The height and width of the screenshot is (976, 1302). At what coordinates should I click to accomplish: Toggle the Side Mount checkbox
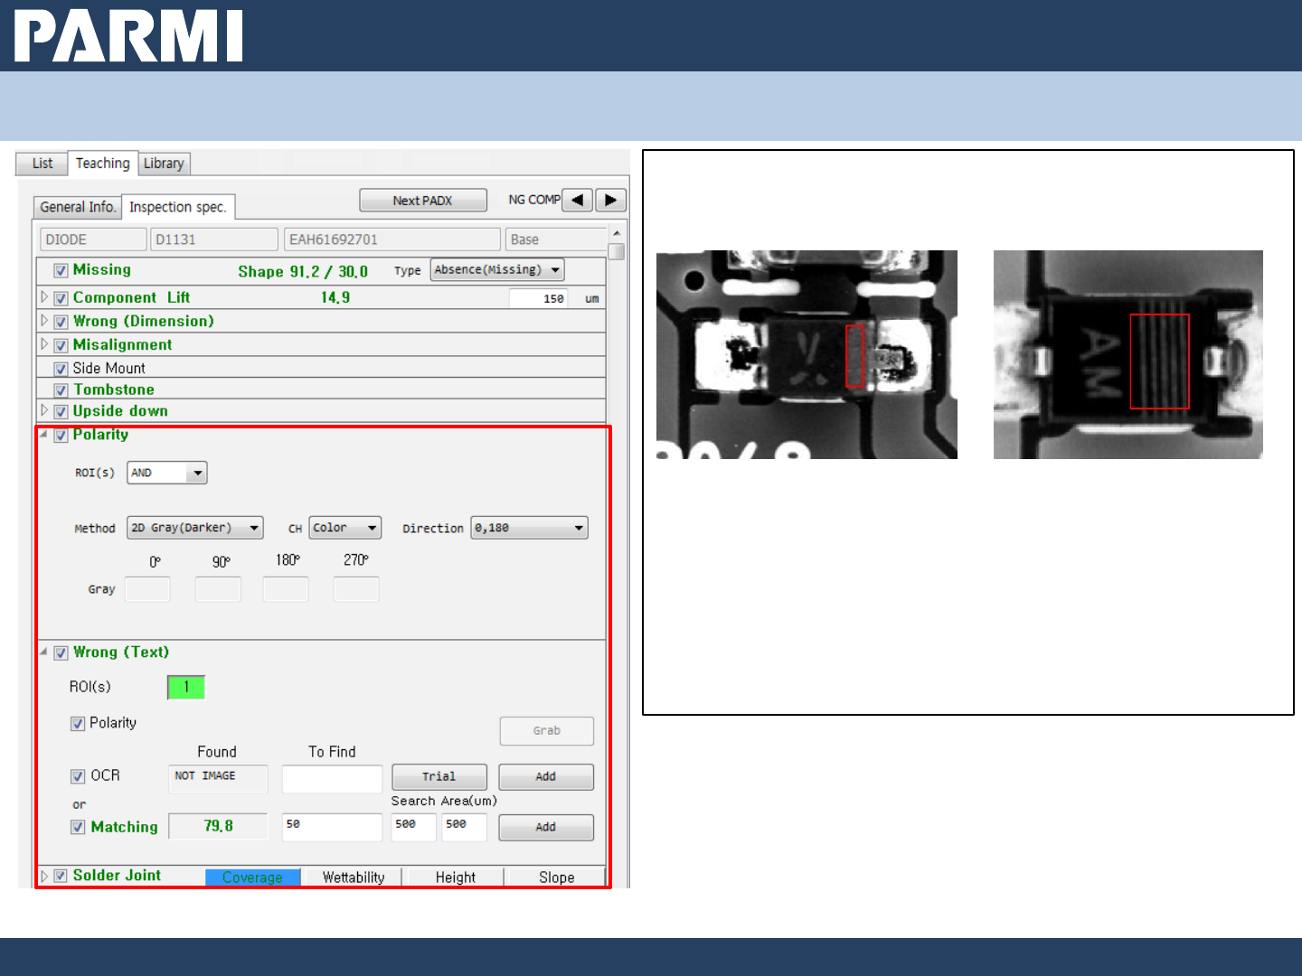click(x=61, y=369)
